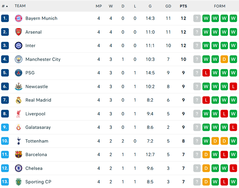Sort table by rank number column
This screenshot has width=239, height=188.
5,6
